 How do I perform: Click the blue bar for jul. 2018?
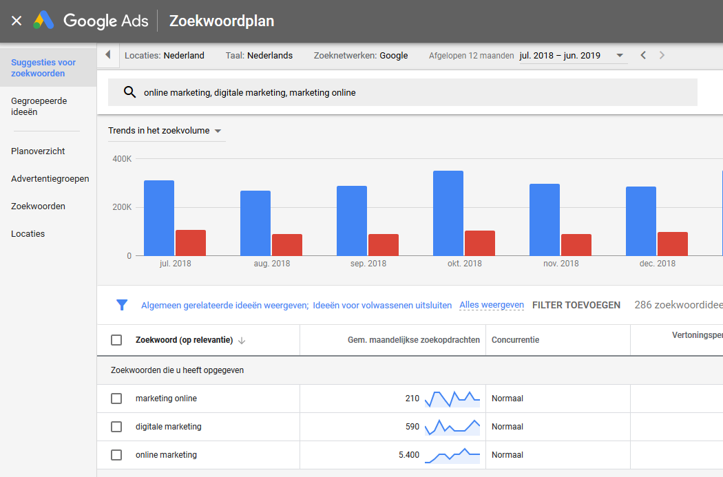click(x=159, y=218)
